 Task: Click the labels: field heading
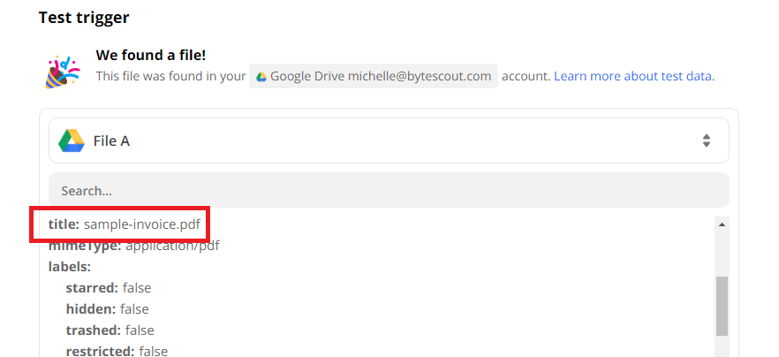point(70,266)
